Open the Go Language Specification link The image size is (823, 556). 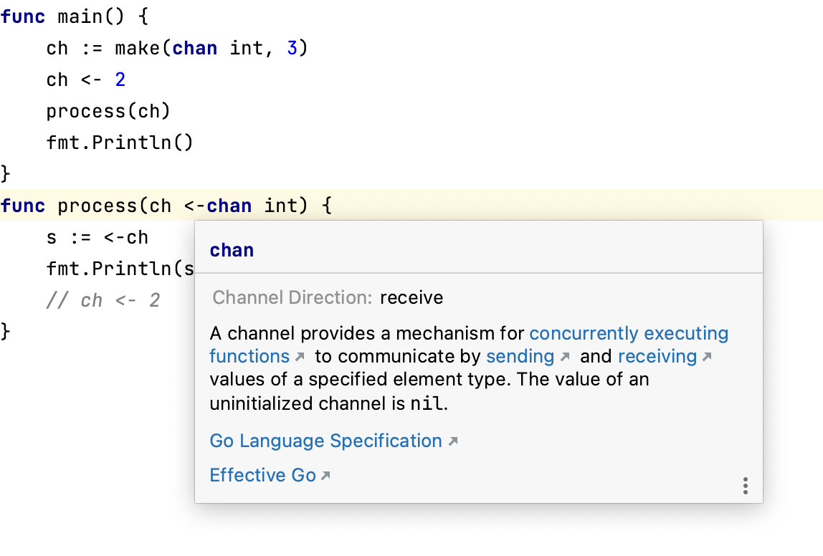pyautogui.click(x=324, y=441)
